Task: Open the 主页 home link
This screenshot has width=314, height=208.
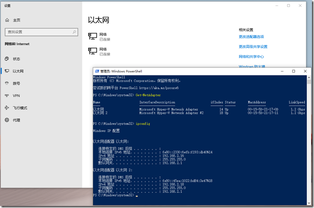Action: [x=17, y=20]
